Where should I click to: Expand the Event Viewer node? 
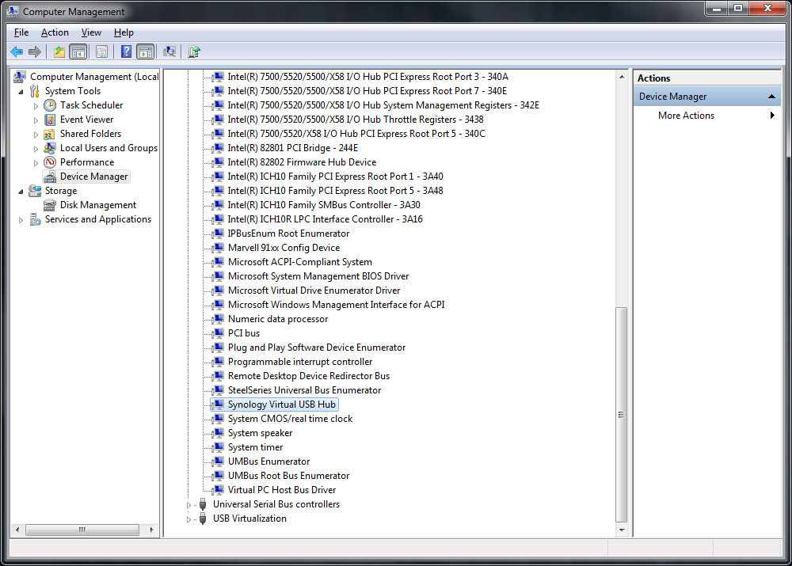36,120
